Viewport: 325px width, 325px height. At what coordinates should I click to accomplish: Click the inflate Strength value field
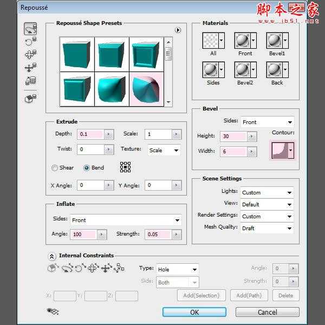(158, 235)
